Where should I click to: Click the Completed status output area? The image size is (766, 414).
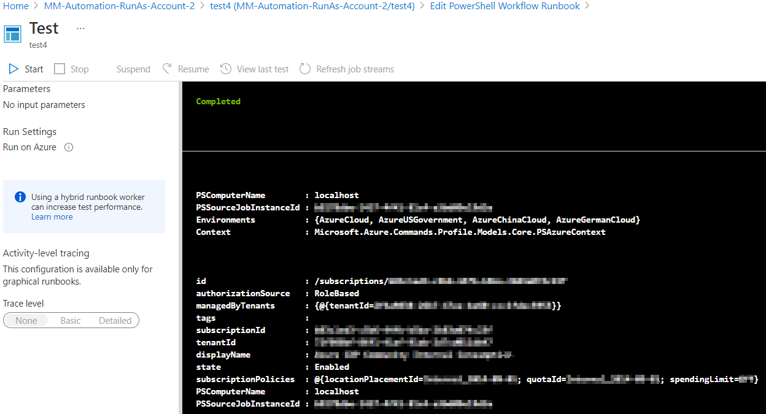point(218,101)
